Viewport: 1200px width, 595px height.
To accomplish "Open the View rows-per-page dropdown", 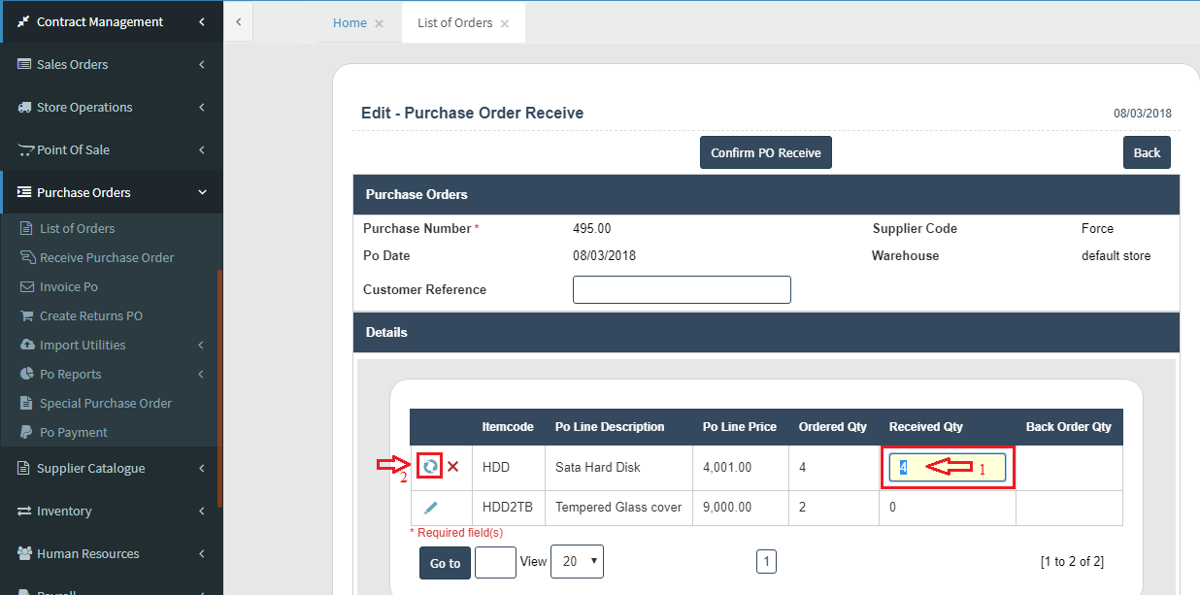I will (577, 562).
